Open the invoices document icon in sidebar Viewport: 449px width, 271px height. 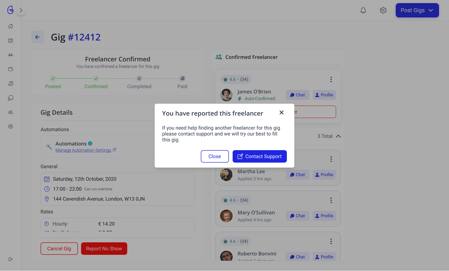coord(11,83)
